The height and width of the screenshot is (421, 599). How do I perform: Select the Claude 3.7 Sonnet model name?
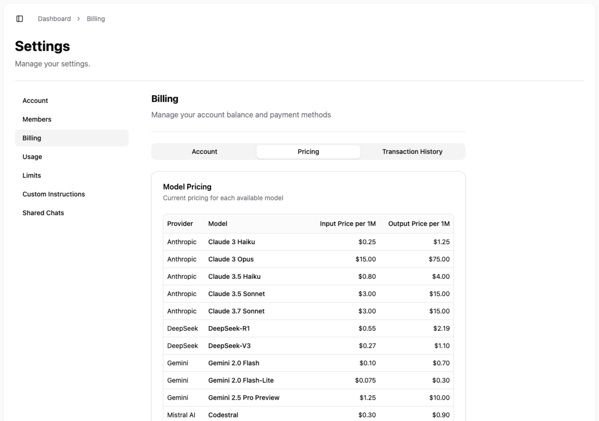236,311
